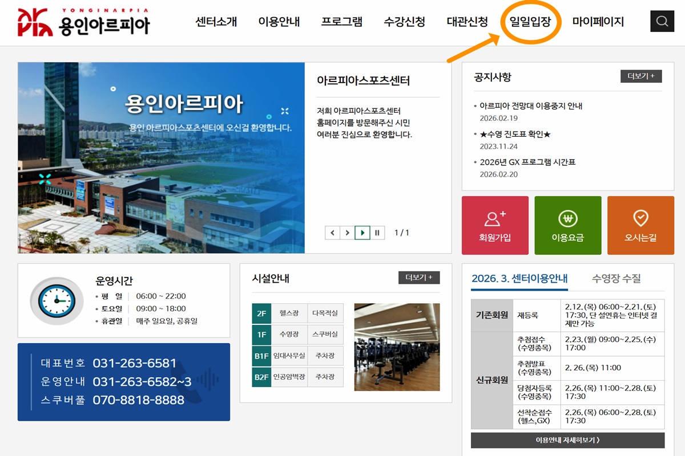The image size is (685, 456).
Task: Expand 공지사항 with 더보기 button
Action: [640, 76]
